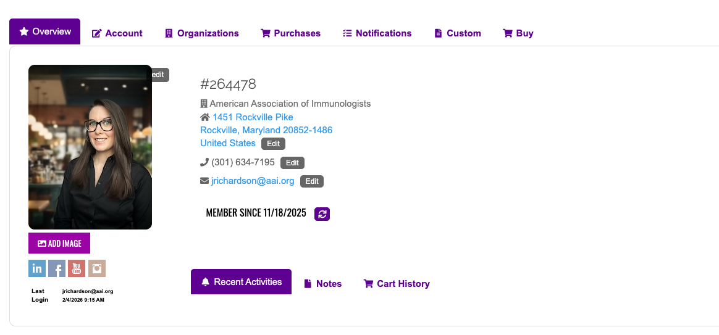The image size is (719, 335).
Task: Click the Instagram social icon
Action: (x=97, y=268)
